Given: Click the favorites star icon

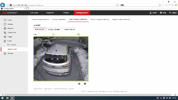Looking at the screenshot, I should coord(170,5).
